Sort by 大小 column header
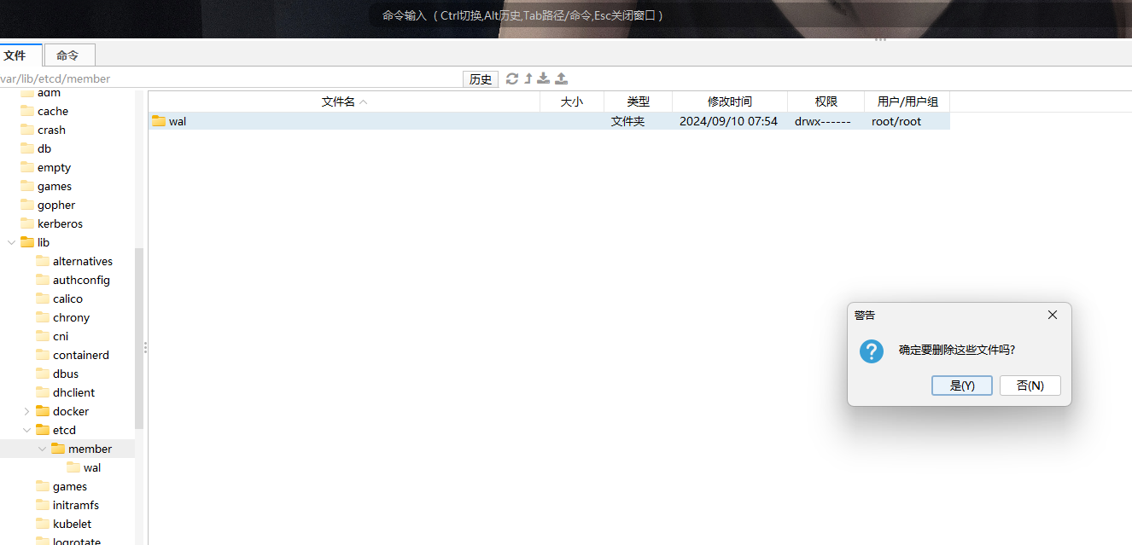 [x=572, y=101]
